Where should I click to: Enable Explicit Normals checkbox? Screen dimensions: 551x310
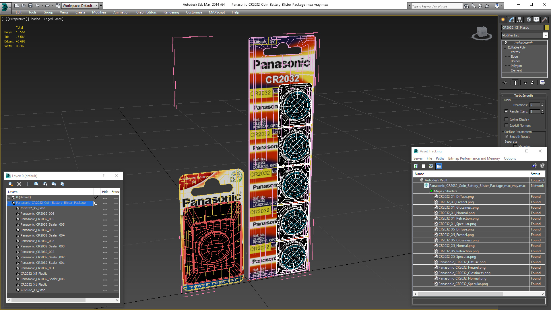pyautogui.click(x=507, y=125)
